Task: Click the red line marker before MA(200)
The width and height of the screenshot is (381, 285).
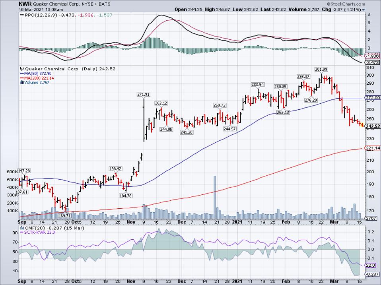Action: tap(21, 78)
